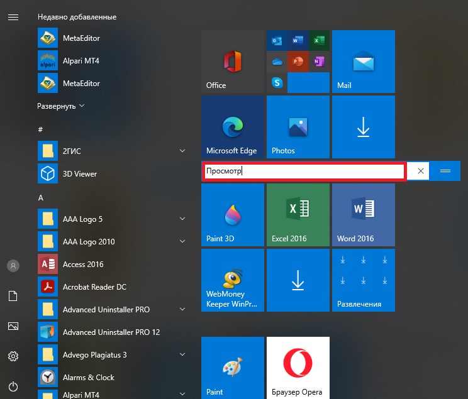
Task: Click the Недавно добавленные heading
Action: 77,17
